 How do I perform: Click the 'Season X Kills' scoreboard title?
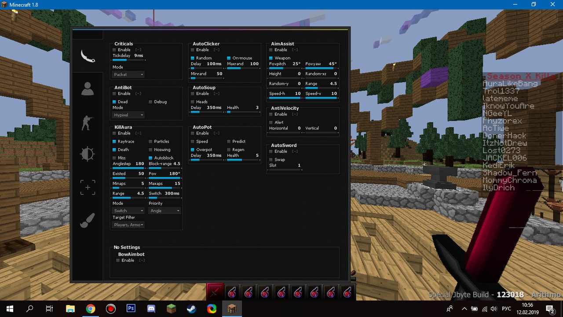click(x=521, y=76)
